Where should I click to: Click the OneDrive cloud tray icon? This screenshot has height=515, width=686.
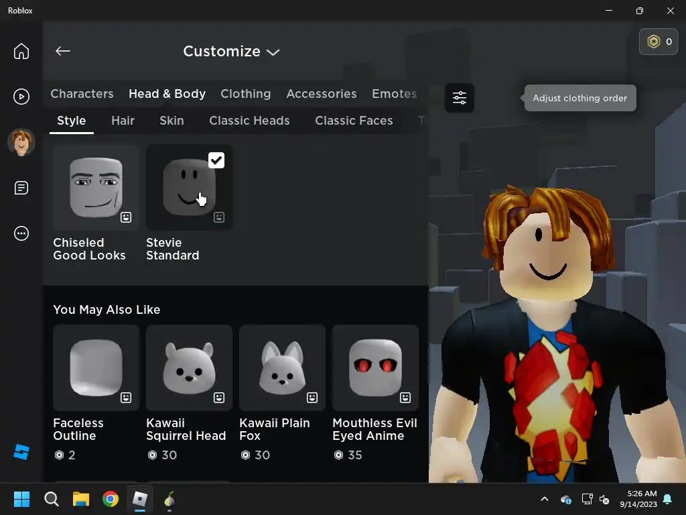[565, 499]
